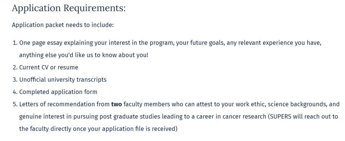The height and width of the screenshot is (141, 345).
Task: Click the list number "4."
Action: [15, 92]
